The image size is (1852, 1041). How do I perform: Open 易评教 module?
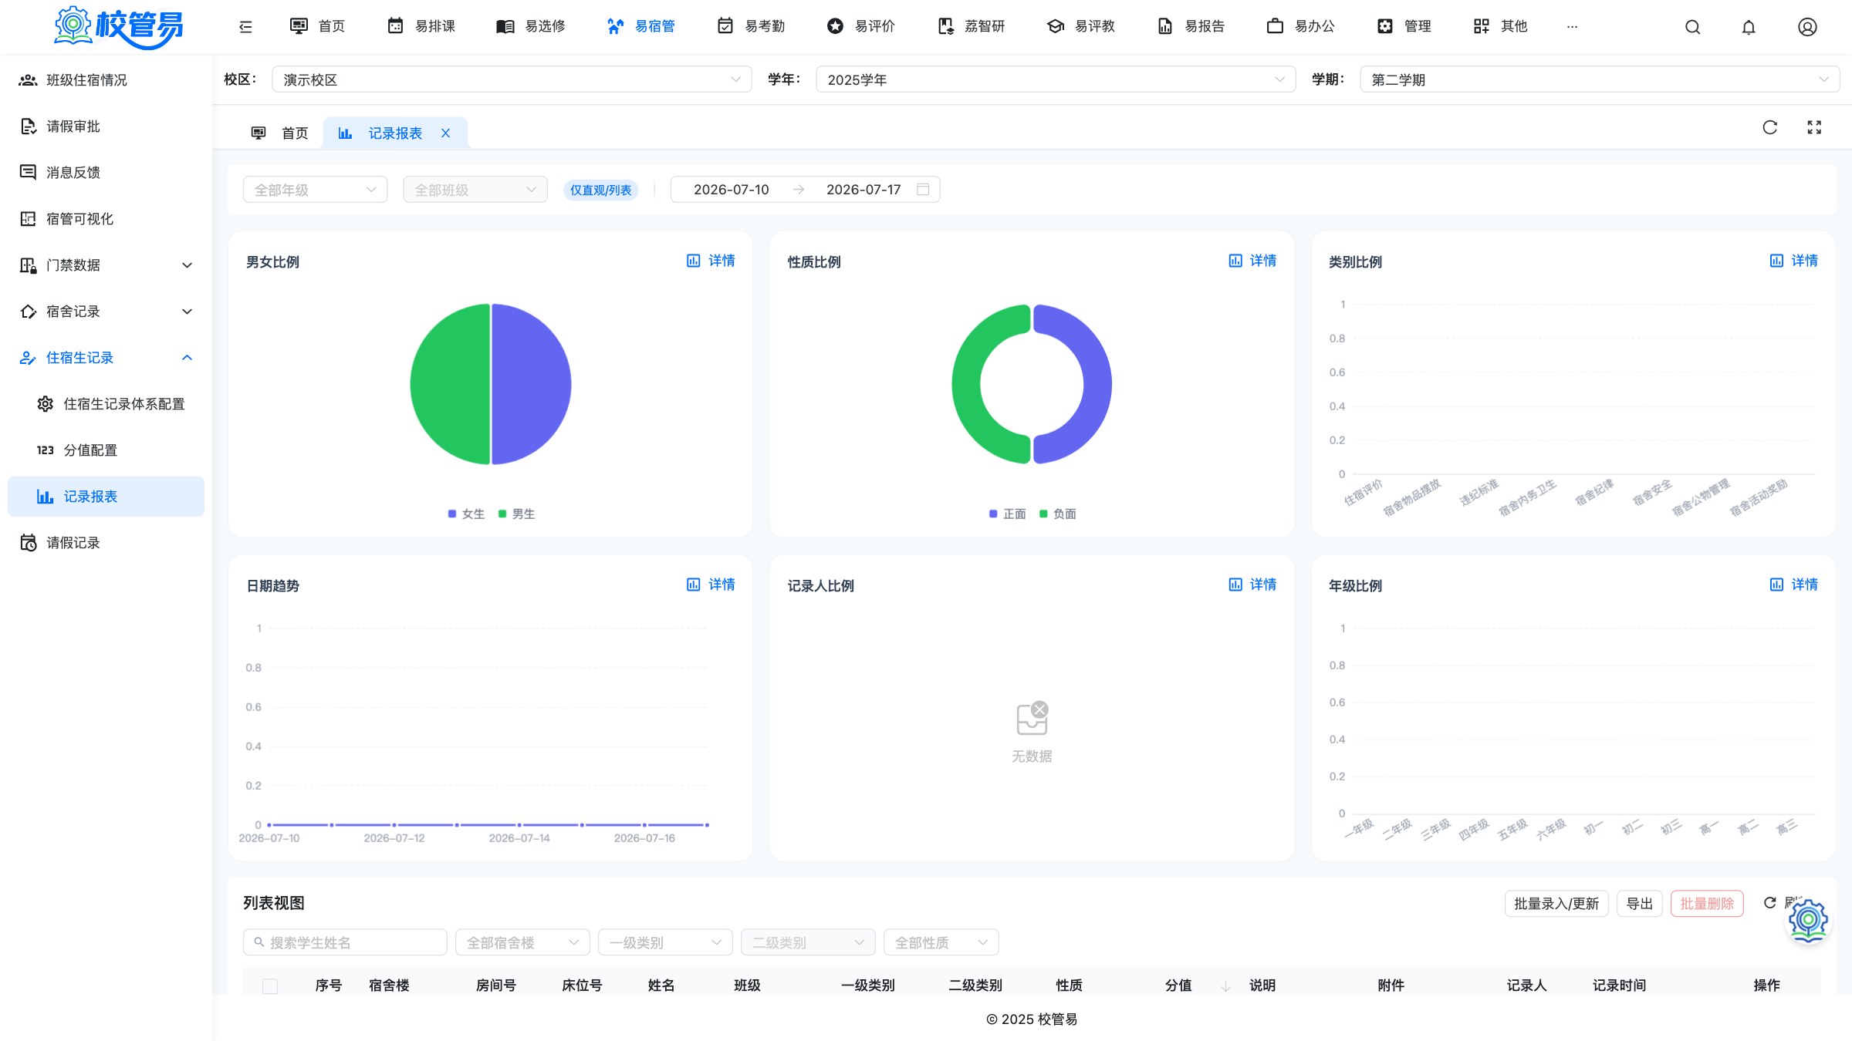(x=1081, y=26)
